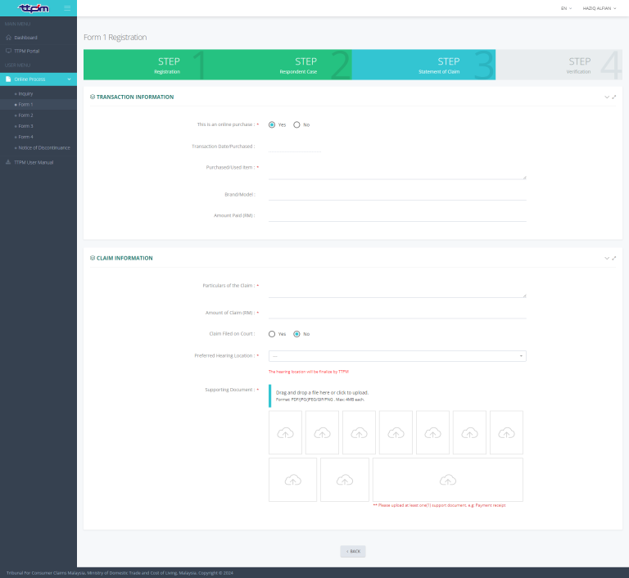Image resolution: width=629 pixels, height=578 pixels.
Task: Maximize the Transaction Information panel
Action: (614, 97)
